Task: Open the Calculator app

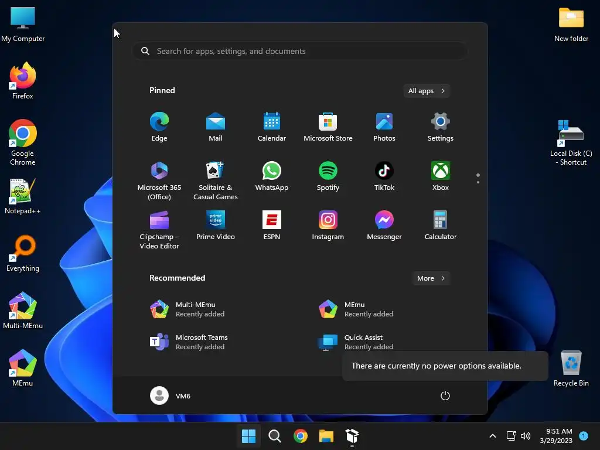Action: coord(441,226)
